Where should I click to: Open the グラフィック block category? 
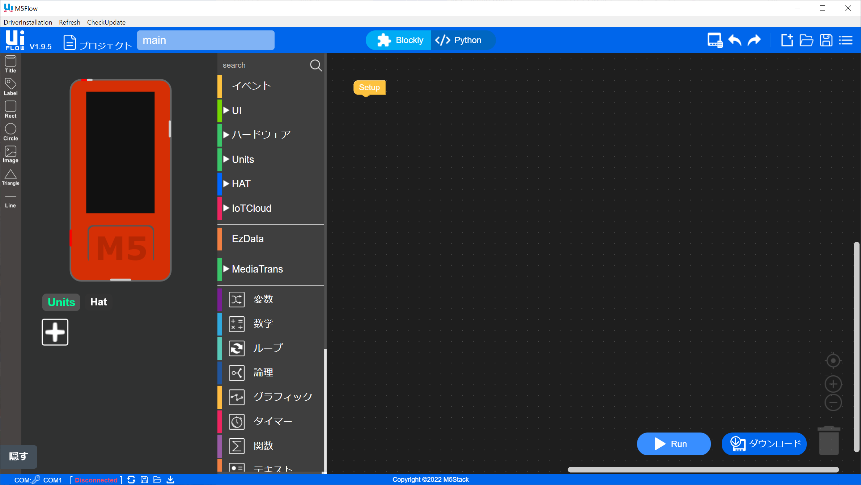tap(271, 397)
